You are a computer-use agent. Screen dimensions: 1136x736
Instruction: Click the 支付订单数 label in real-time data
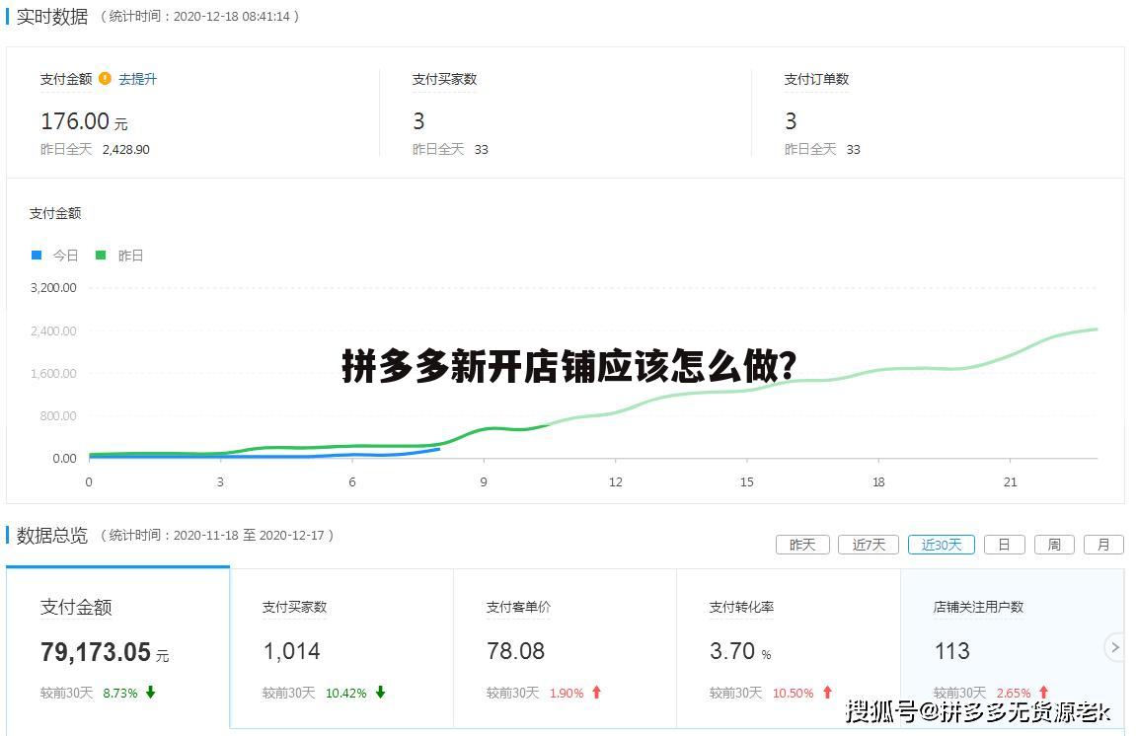[816, 79]
